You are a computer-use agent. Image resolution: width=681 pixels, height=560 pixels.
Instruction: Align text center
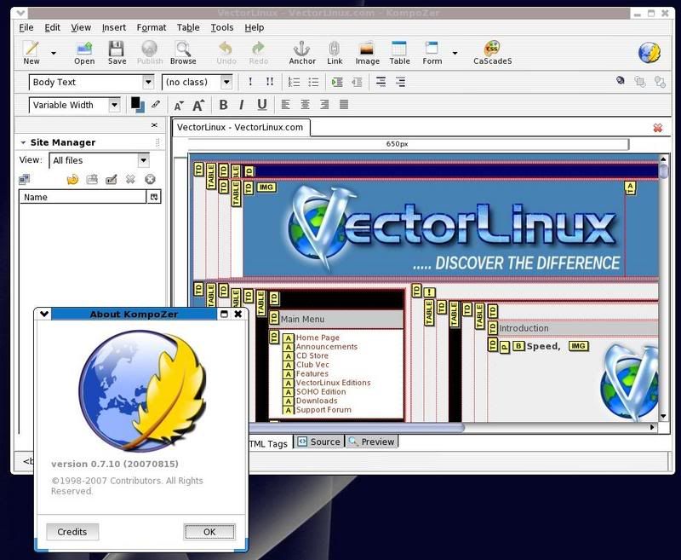(x=306, y=105)
